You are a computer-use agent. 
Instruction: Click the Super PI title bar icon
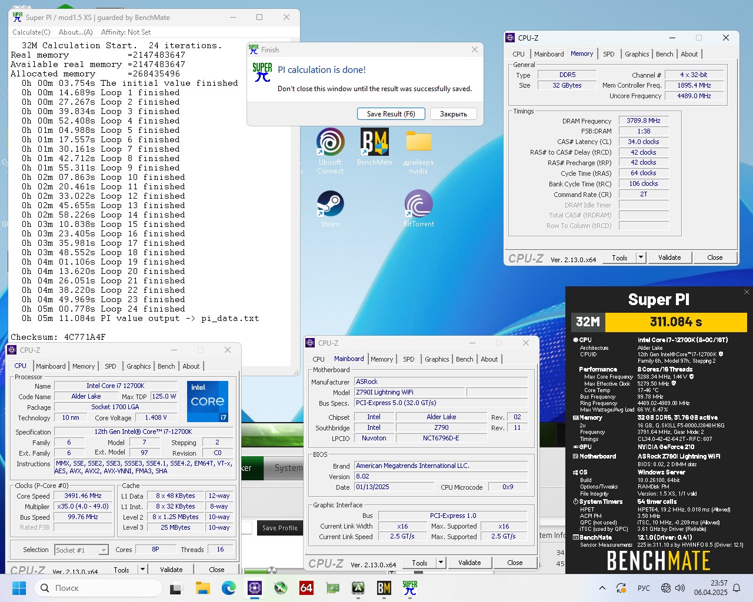pos(18,17)
